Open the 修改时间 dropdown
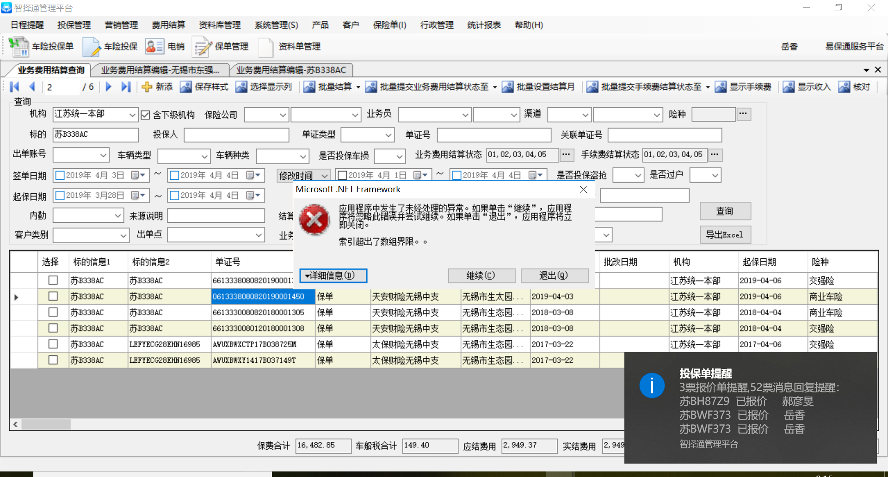 pos(325,176)
